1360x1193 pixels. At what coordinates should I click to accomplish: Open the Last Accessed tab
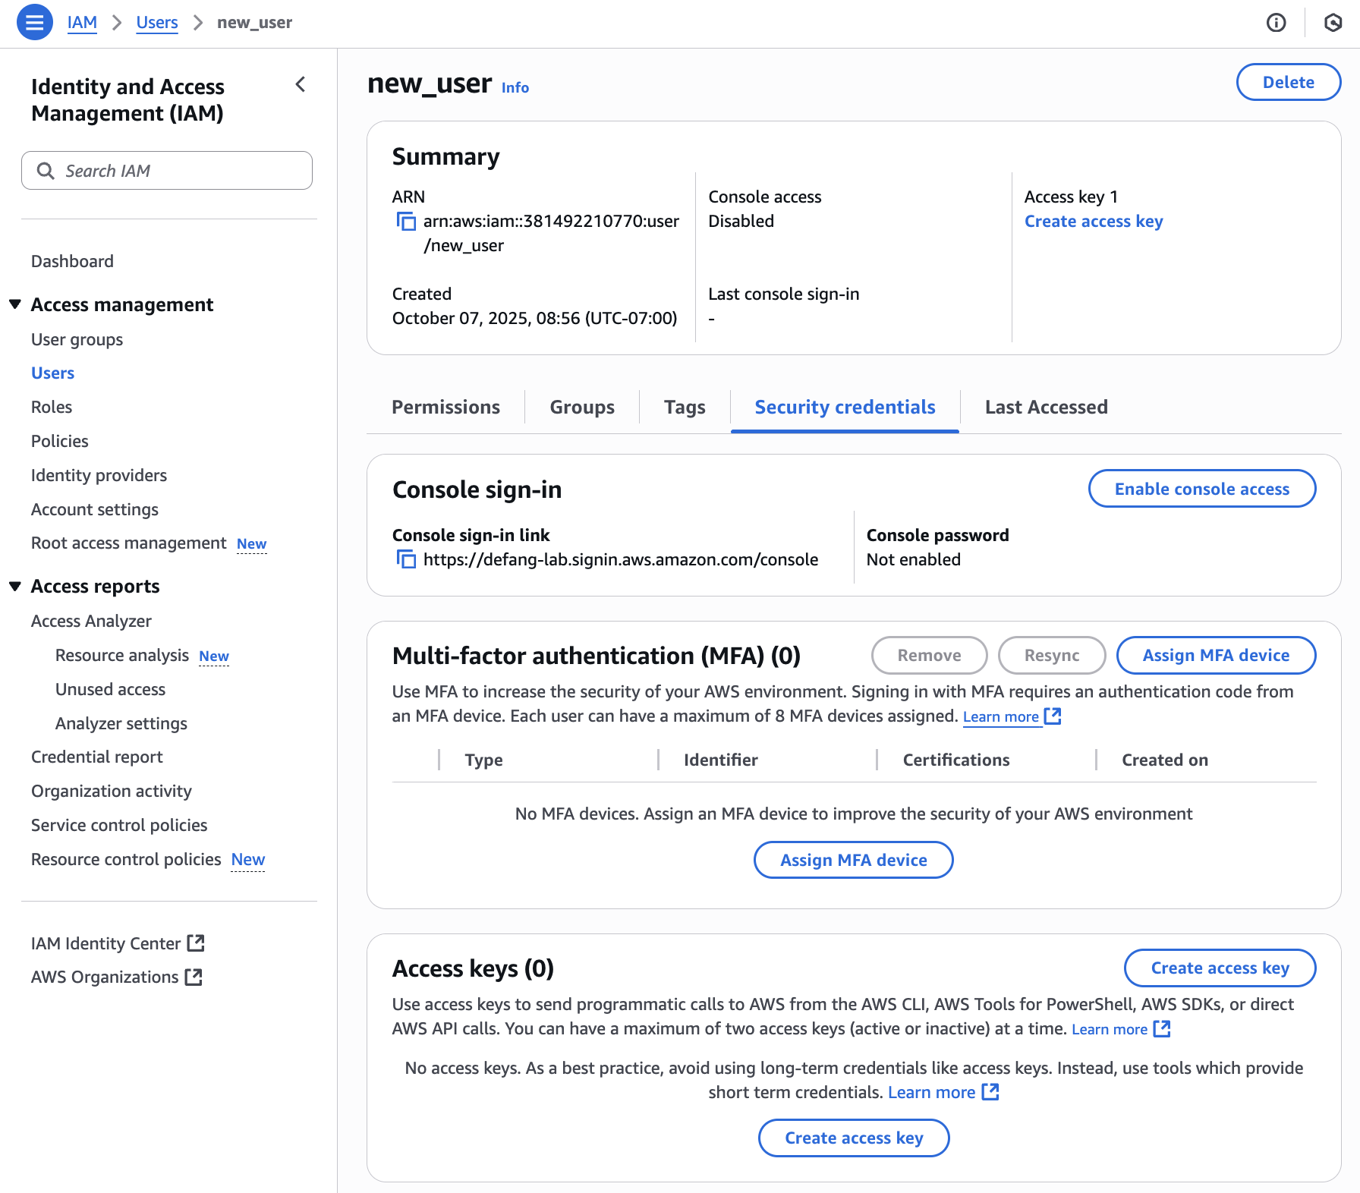1046,408
